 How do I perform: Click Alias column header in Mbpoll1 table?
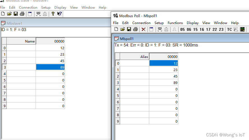[134, 57]
